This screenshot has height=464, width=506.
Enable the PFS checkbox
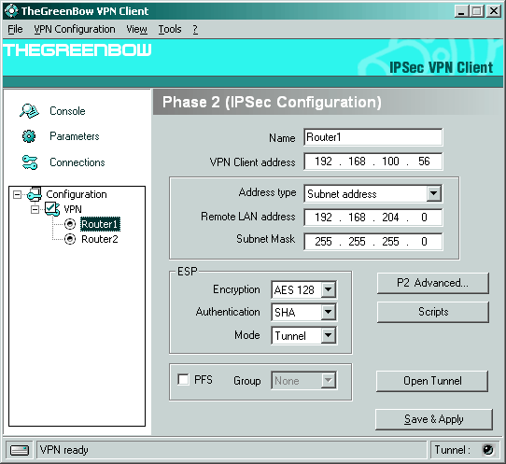coord(183,379)
